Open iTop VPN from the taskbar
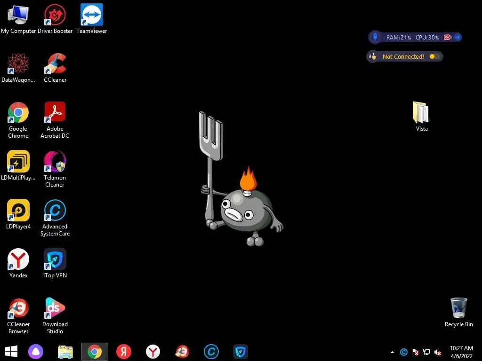Screen dimensions: 482x361 tap(241, 352)
